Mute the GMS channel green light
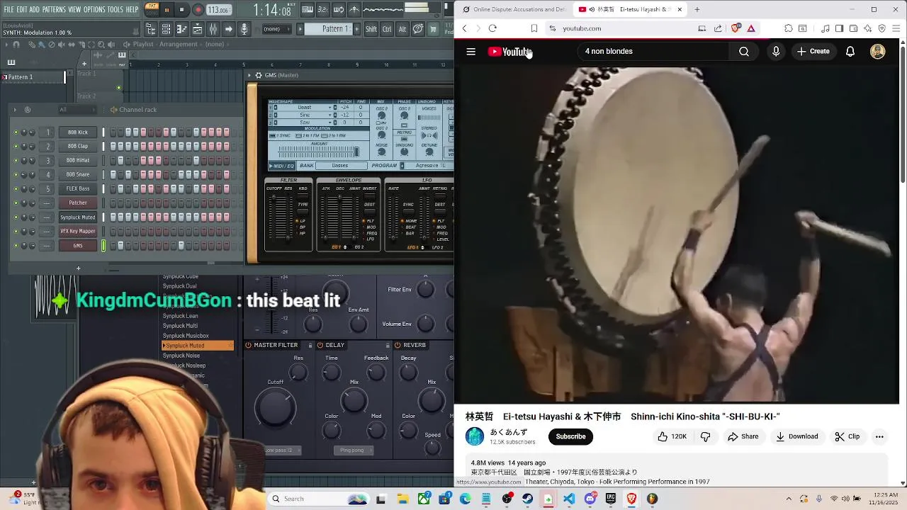Viewport: 907px width, 510px height. coord(16,246)
